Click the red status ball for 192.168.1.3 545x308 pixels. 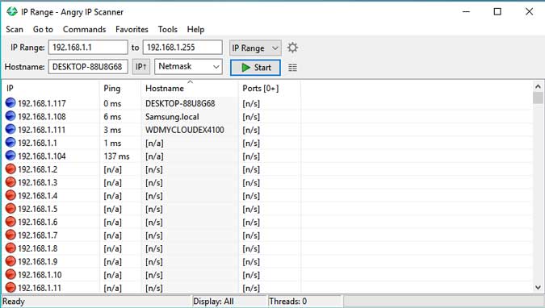[10, 182]
